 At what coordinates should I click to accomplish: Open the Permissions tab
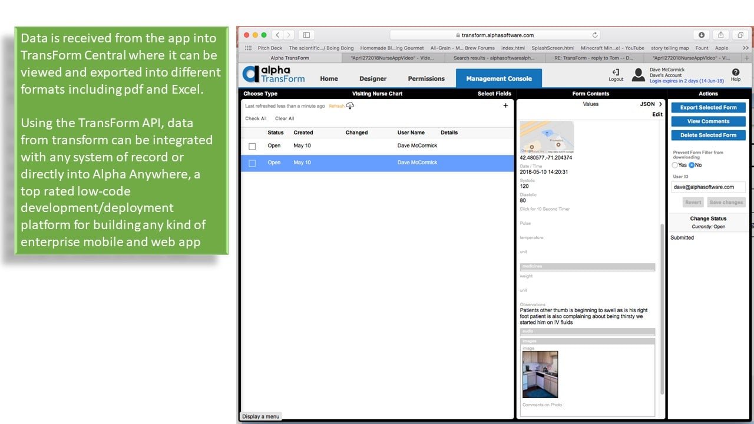click(426, 78)
